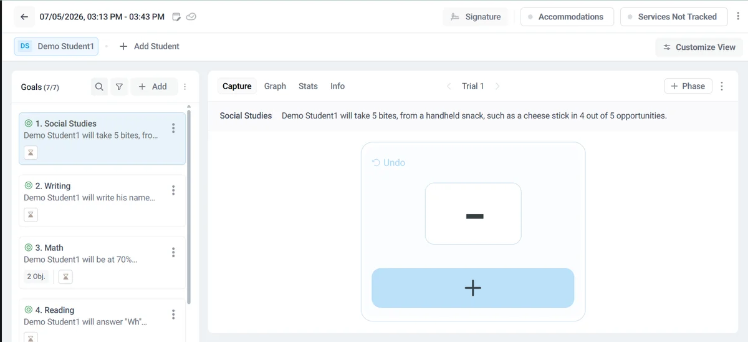Open the goals filter funnel icon
This screenshot has height=342, width=748.
pyautogui.click(x=119, y=87)
